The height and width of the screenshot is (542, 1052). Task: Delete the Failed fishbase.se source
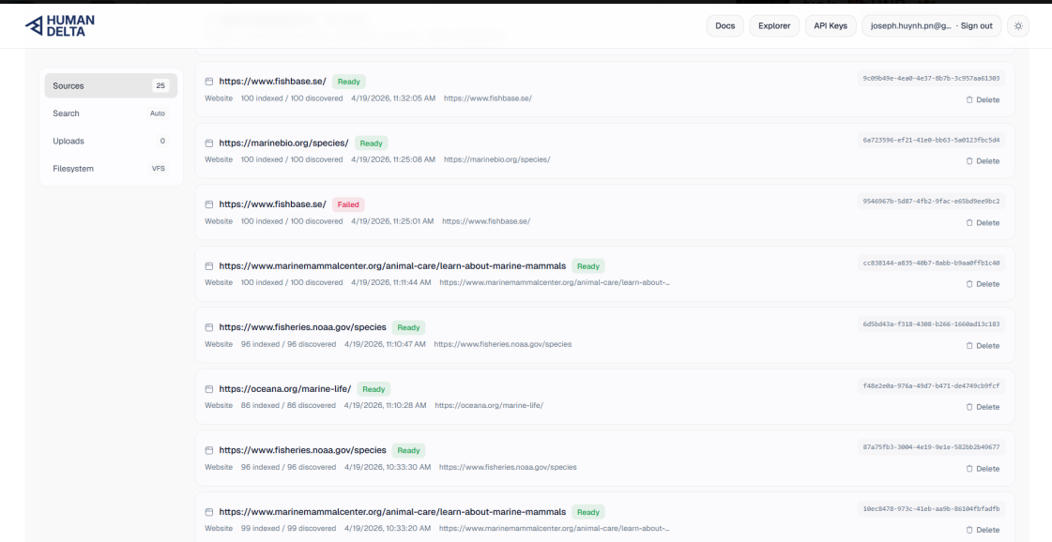pyautogui.click(x=983, y=222)
